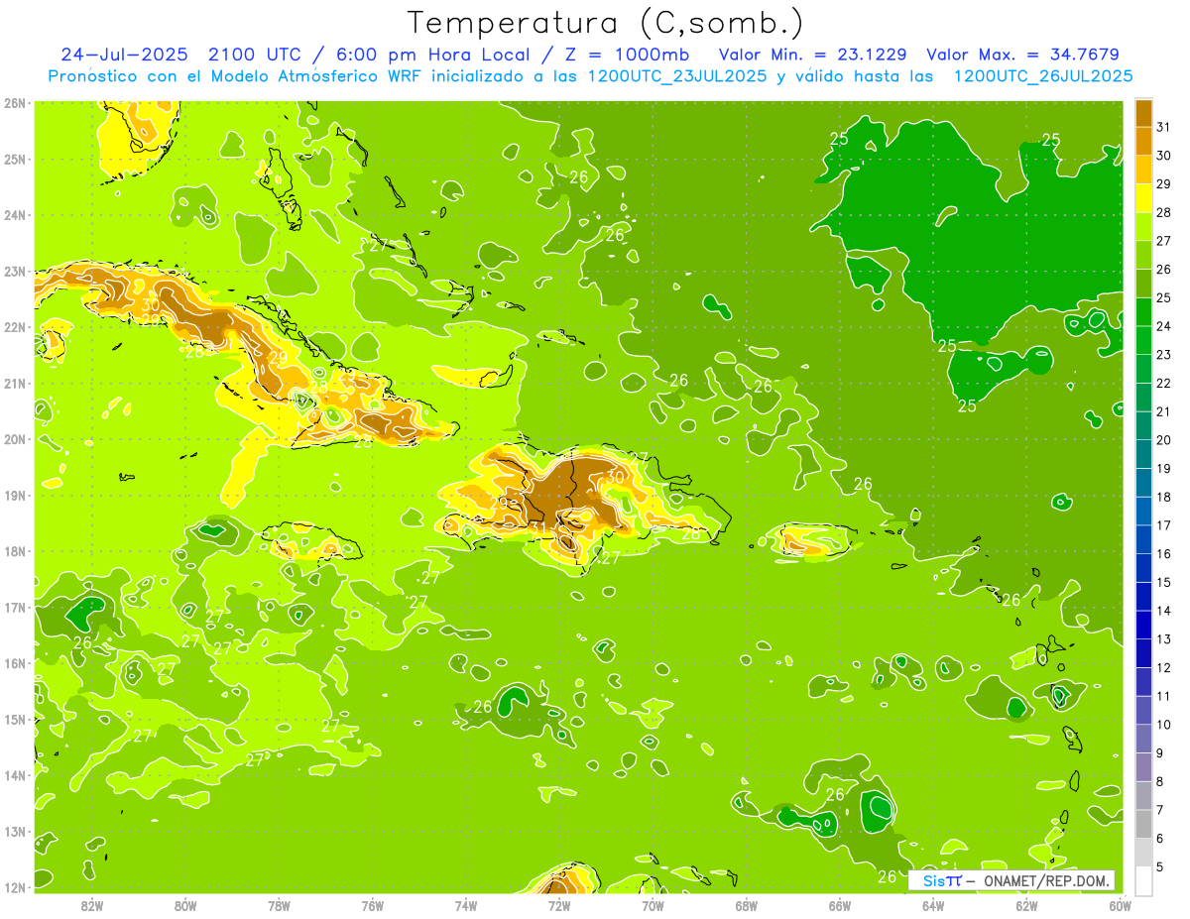Screen dimensions: 1190x919
Task: Click the 'Valor Min. = 23.1229' text
Action: tap(813, 55)
